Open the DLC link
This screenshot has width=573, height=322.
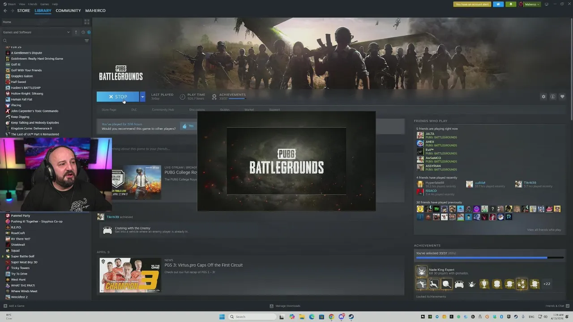(x=134, y=110)
